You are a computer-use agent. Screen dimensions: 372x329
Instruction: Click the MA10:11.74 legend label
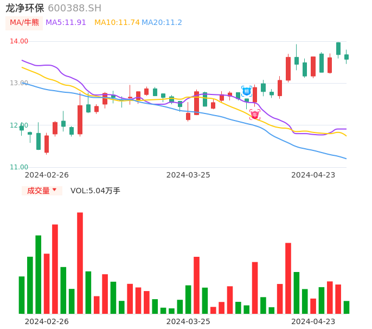point(117,23)
